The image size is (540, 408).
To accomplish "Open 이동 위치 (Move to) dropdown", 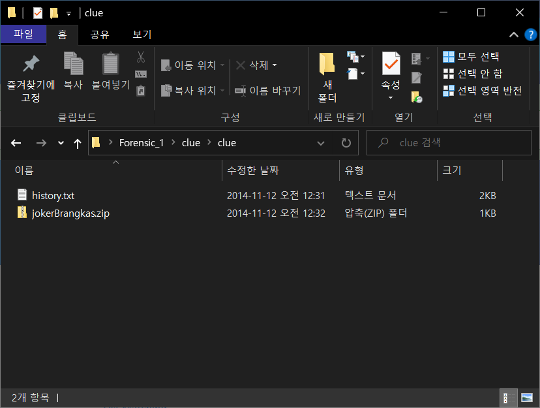I will click(192, 65).
